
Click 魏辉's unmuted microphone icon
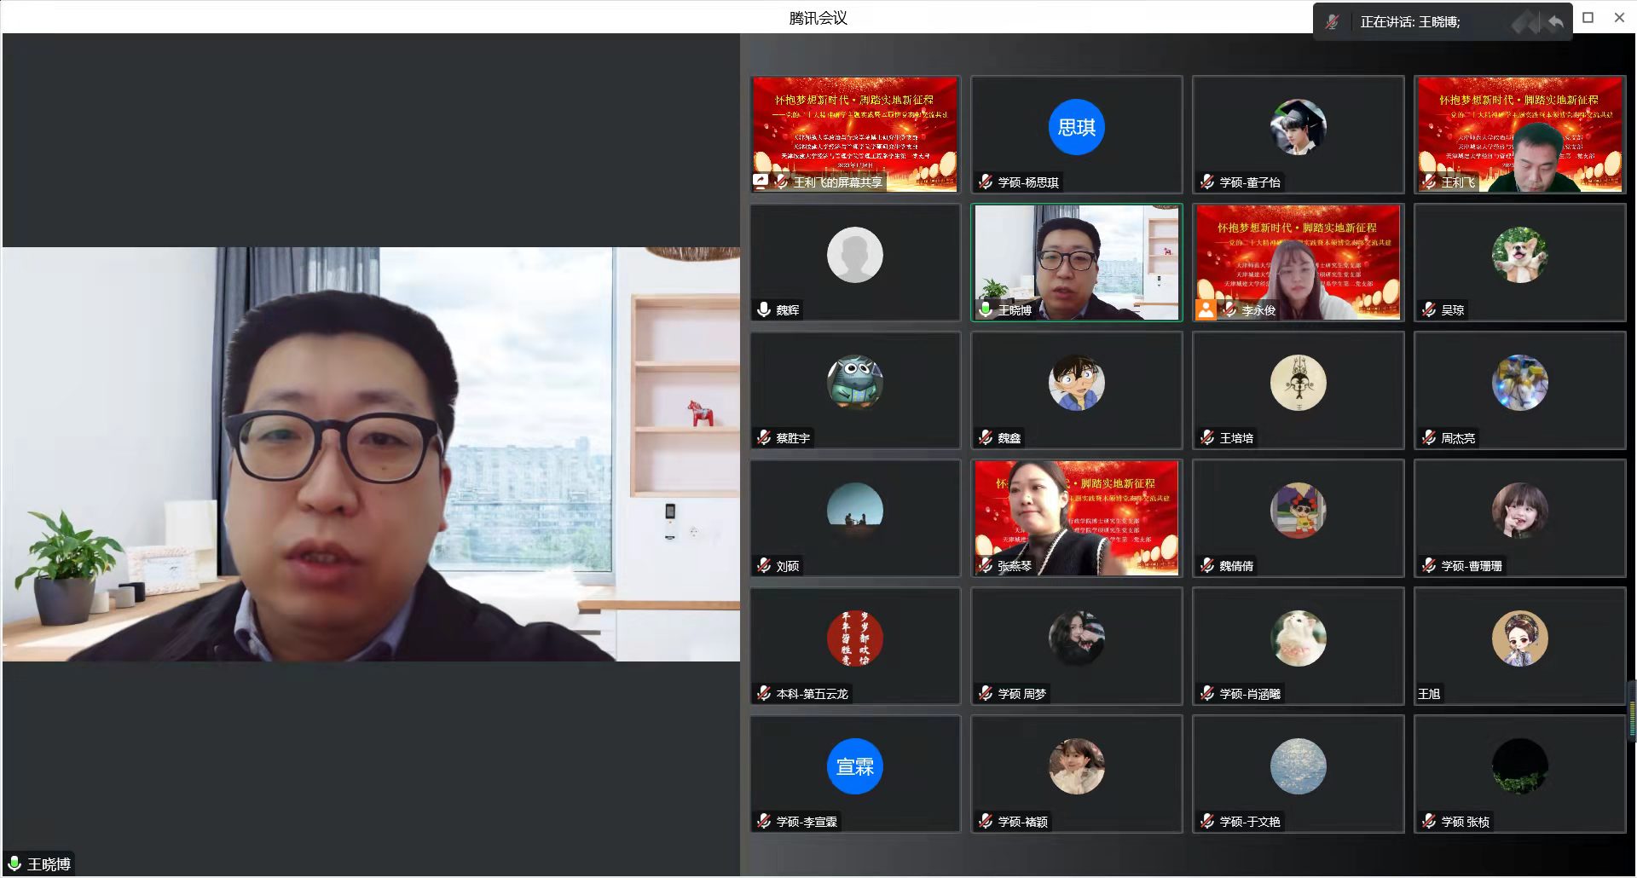click(764, 309)
